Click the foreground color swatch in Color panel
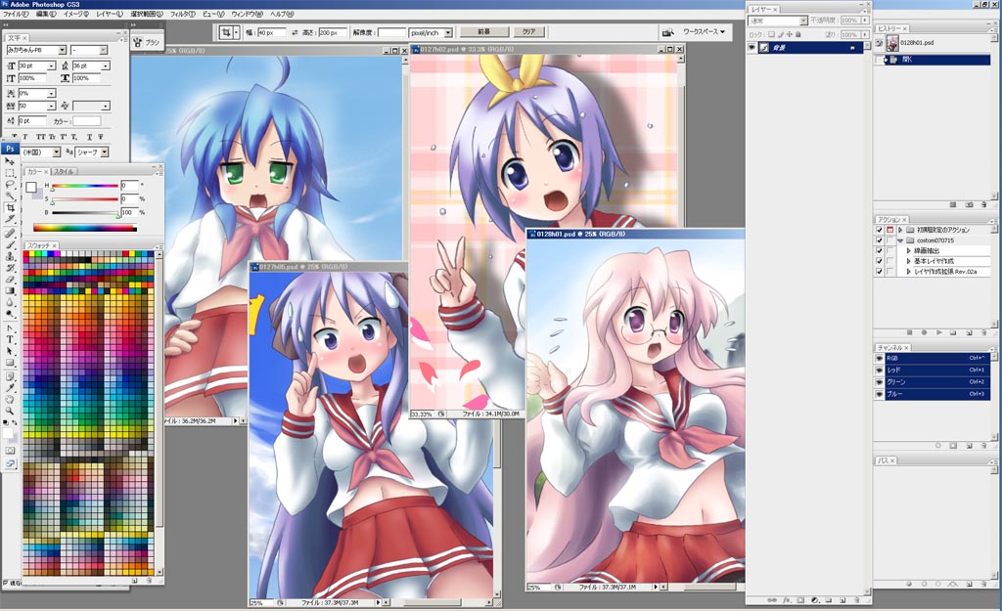The image size is (1002, 611). (31, 187)
